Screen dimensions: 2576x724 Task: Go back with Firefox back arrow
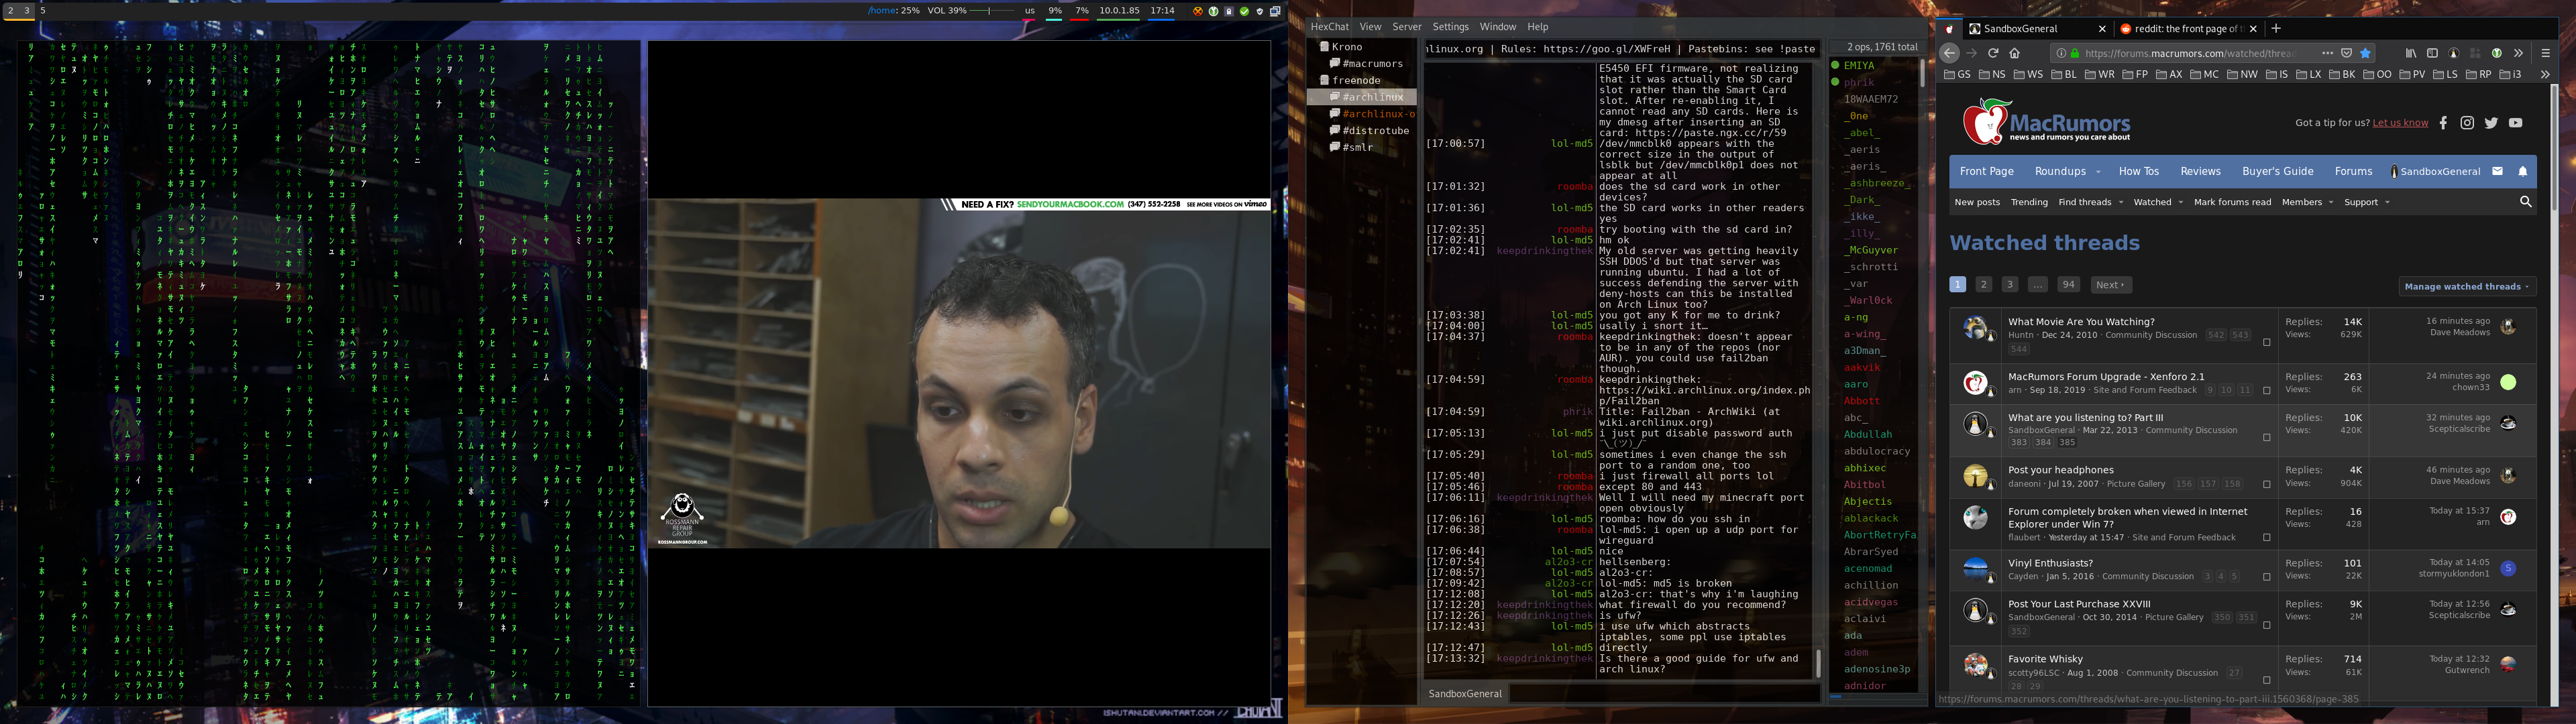click(1949, 53)
